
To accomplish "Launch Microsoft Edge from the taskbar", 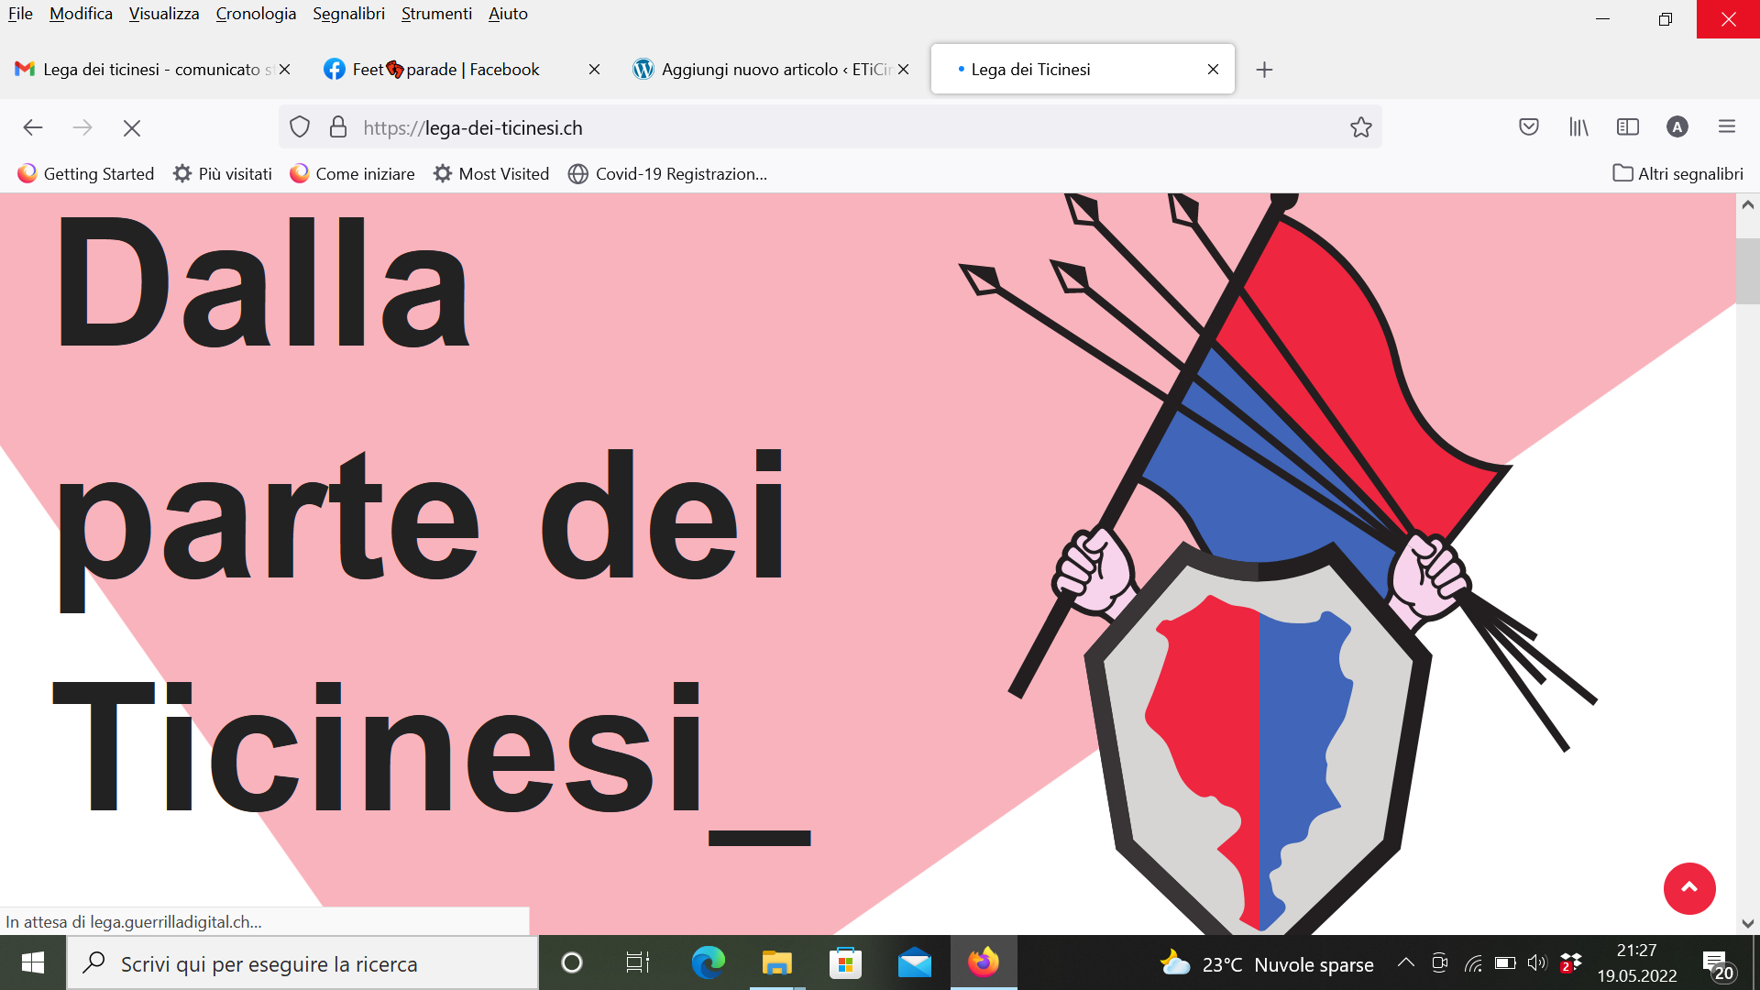I will [708, 962].
